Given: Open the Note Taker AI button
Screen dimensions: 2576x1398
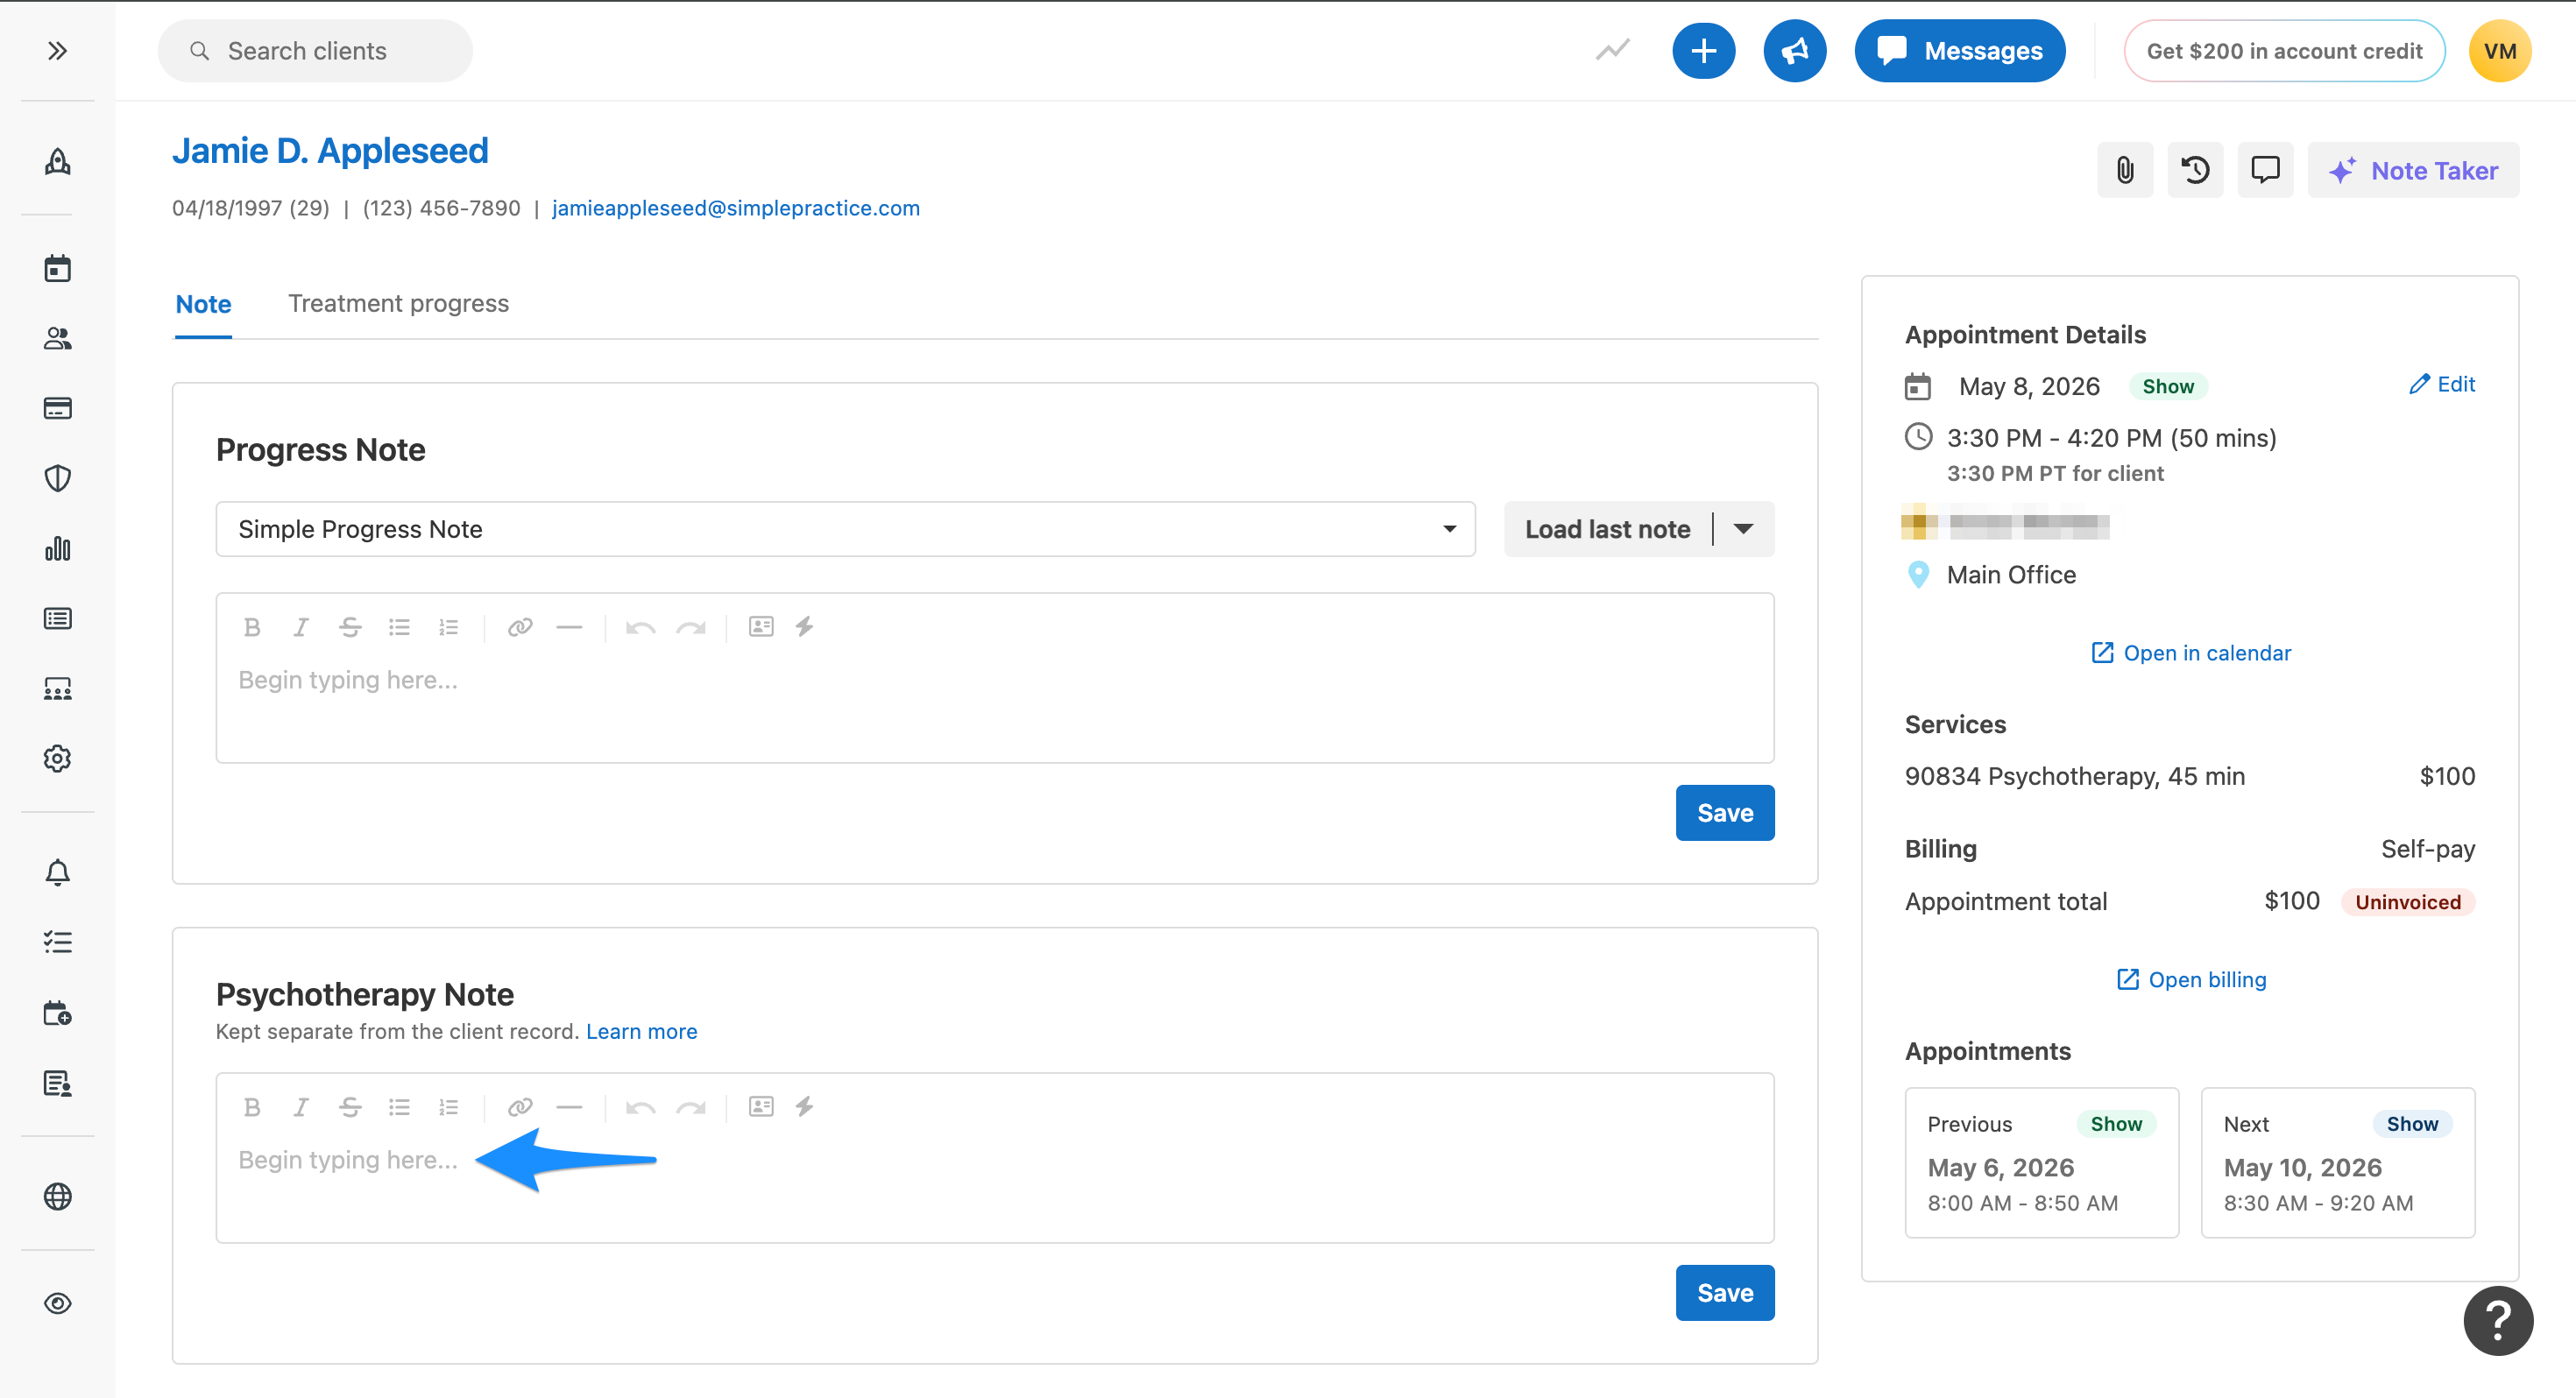Looking at the screenshot, I should 2413,170.
